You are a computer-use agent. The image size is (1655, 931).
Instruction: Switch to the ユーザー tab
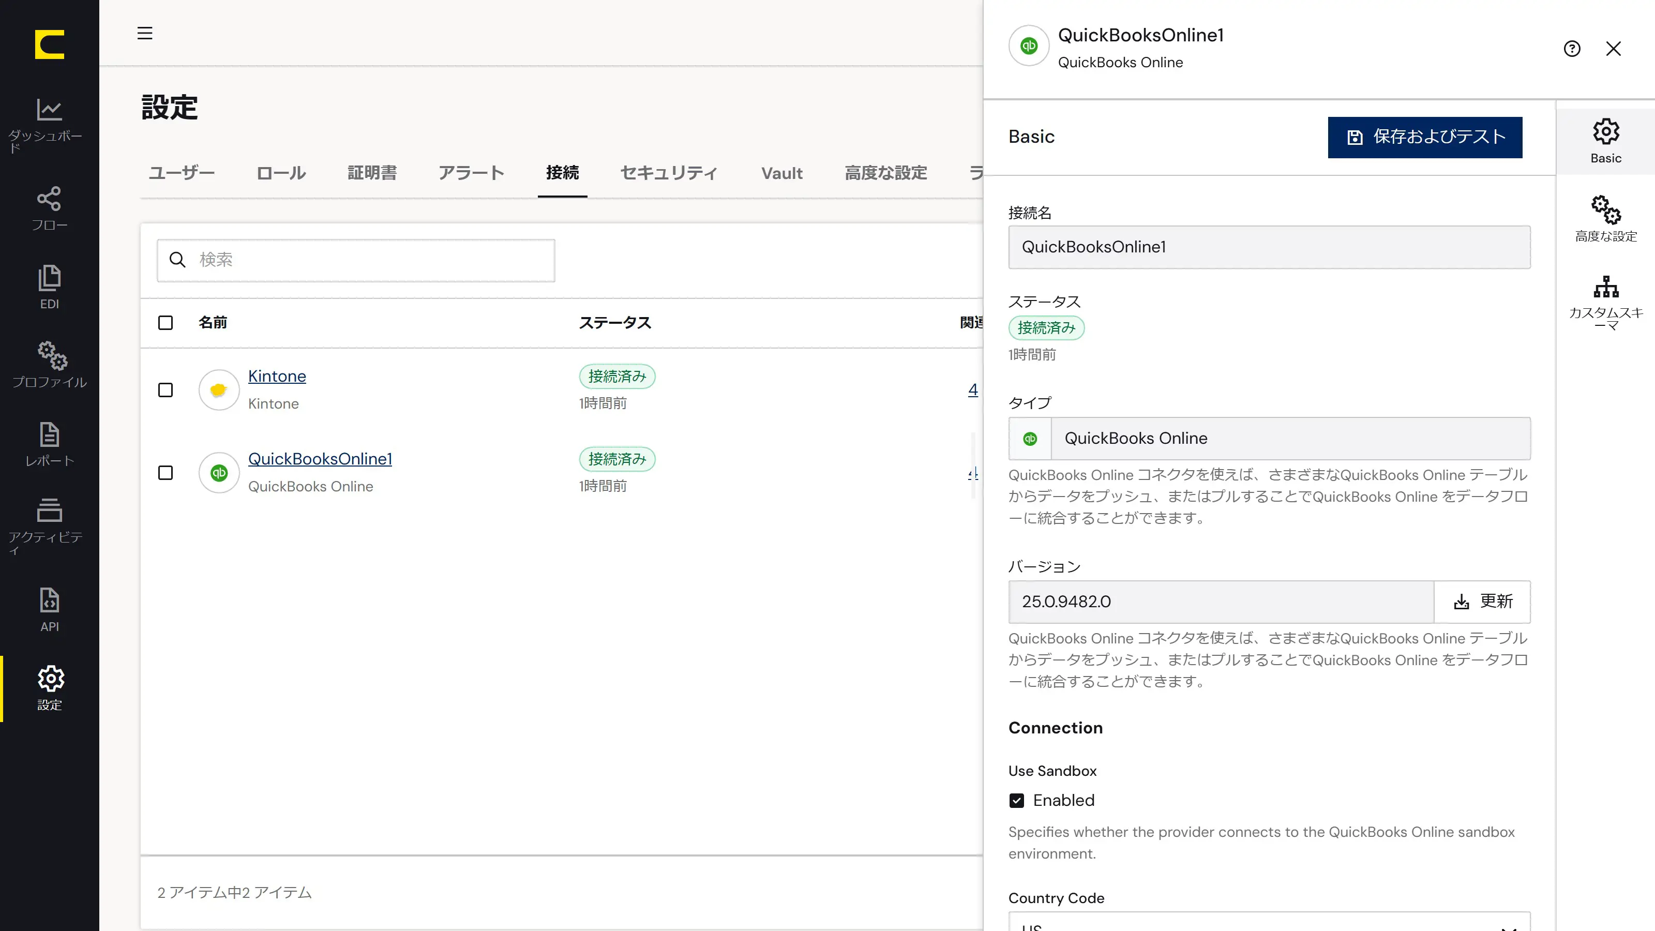click(182, 173)
